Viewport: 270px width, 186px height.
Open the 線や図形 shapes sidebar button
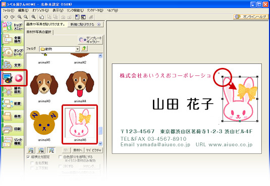point(13,90)
